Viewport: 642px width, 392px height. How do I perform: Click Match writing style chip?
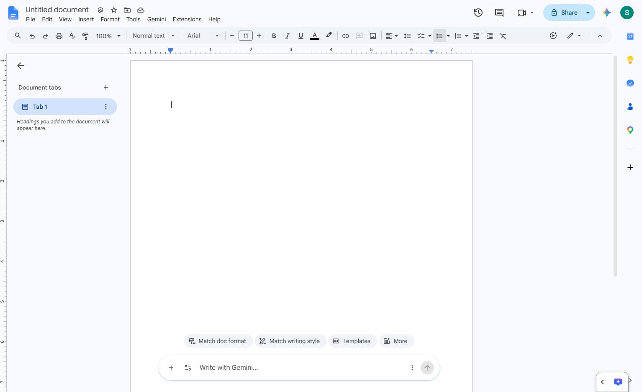pyautogui.click(x=290, y=341)
